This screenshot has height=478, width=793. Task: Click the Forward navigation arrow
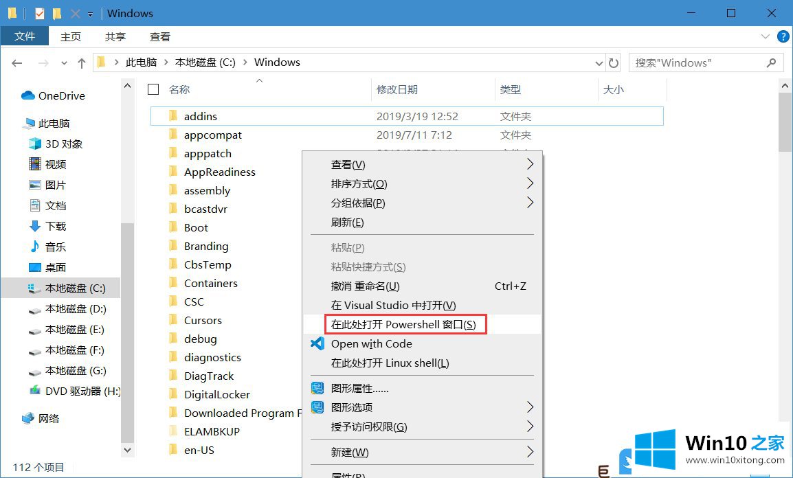(43, 63)
